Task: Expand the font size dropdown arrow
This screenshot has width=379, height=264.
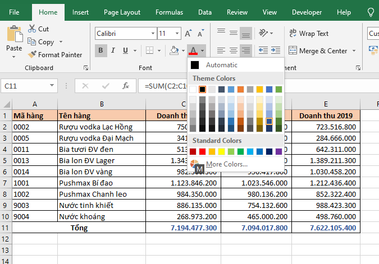Action: click(x=177, y=34)
